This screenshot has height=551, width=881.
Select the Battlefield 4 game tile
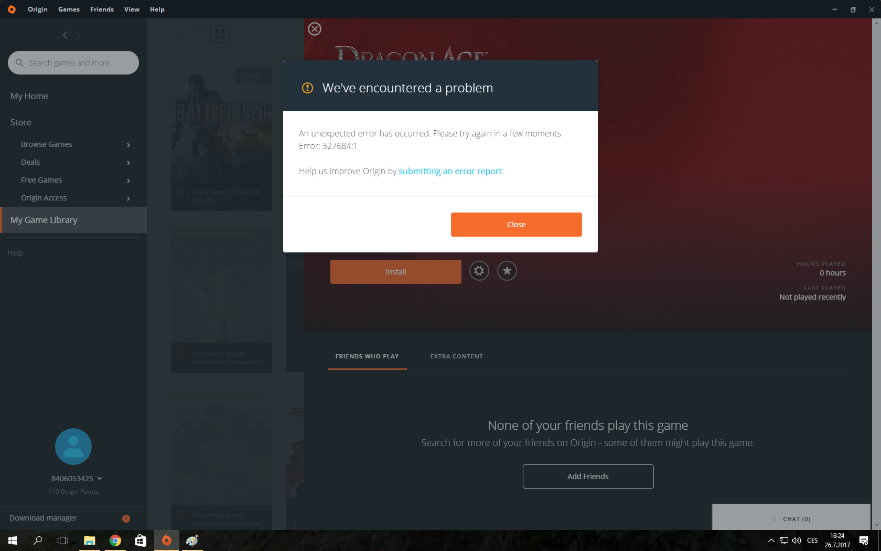221,139
